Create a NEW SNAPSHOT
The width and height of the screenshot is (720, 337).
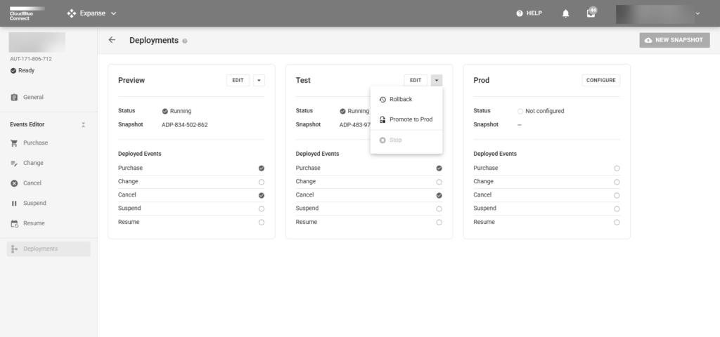674,40
